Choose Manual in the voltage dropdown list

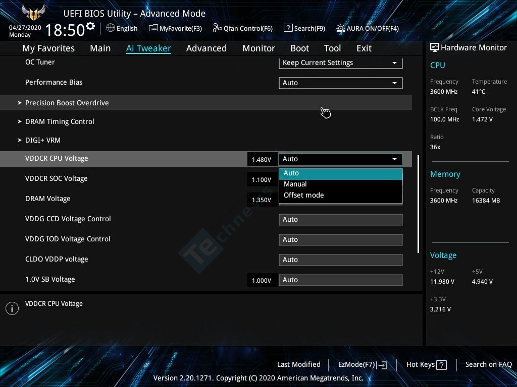(341, 184)
